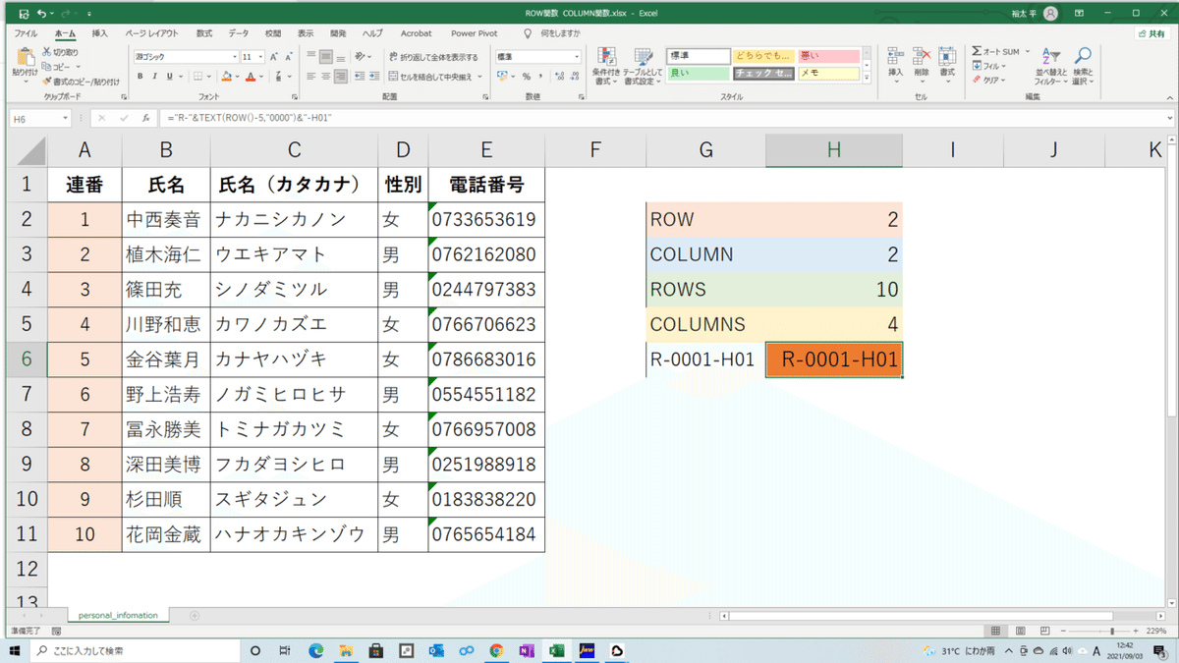Toggle Normal view in the status bar
Image resolution: width=1179 pixels, height=663 pixels.
coord(995,631)
